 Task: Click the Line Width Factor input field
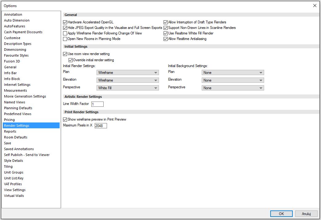point(97,104)
